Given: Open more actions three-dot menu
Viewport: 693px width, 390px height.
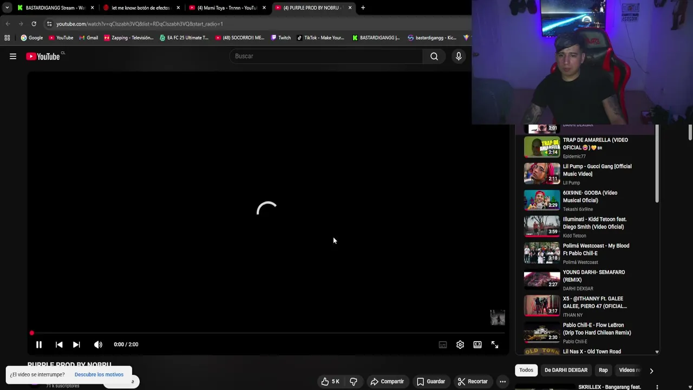Looking at the screenshot, I should coord(502,381).
